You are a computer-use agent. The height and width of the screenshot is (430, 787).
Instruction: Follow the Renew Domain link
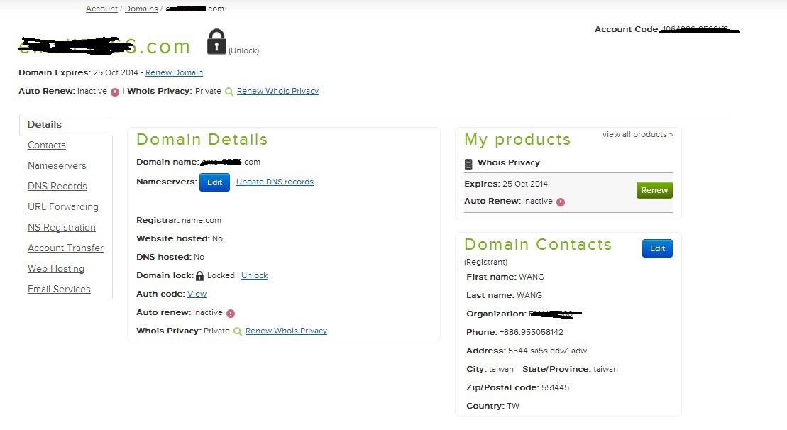[174, 72]
